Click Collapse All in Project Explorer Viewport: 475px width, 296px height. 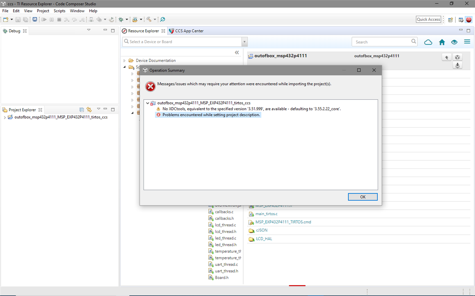(81, 110)
